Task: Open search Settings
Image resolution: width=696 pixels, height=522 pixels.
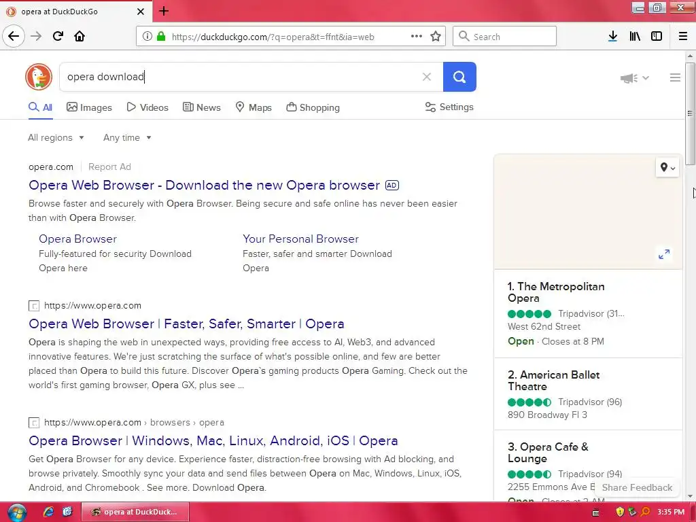Action: (x=449, y=107)
